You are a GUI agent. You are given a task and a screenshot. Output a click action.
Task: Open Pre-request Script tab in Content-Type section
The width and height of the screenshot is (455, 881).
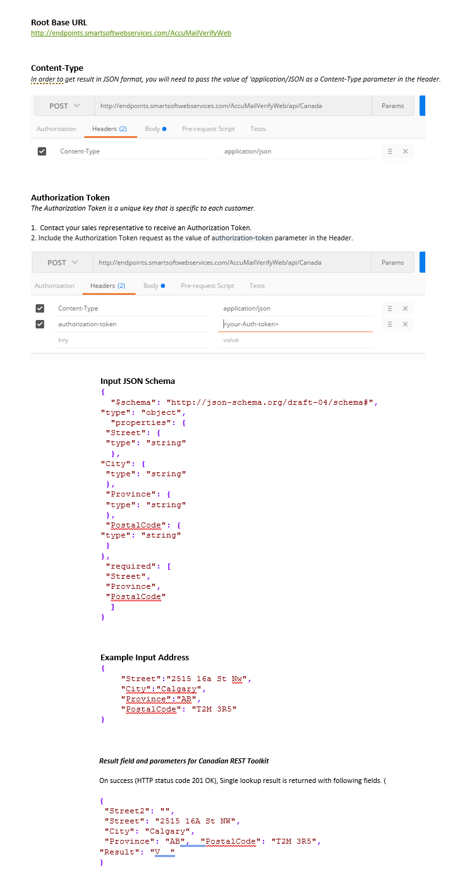point(209,129)
